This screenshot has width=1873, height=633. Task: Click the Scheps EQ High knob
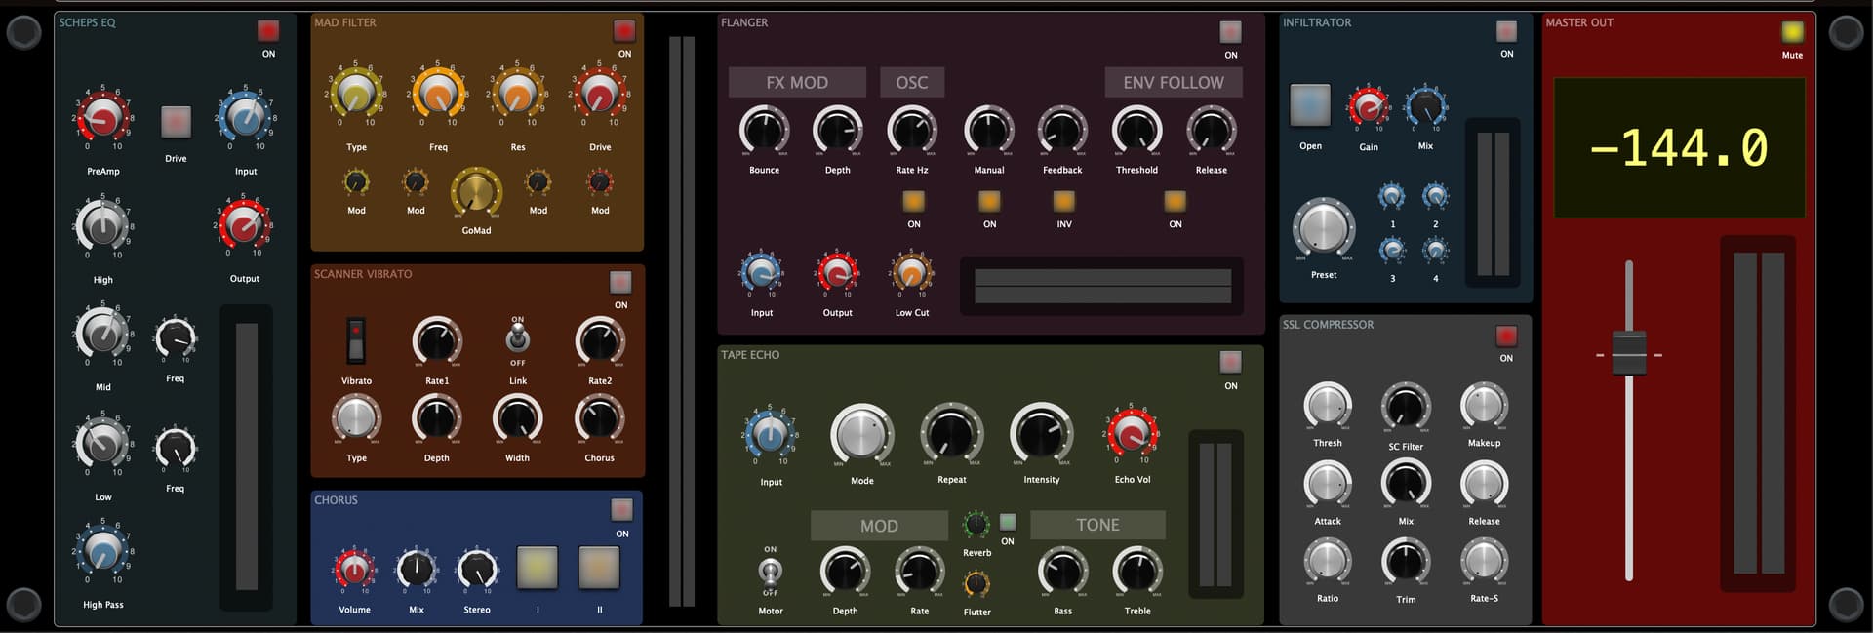coord(102,226)
